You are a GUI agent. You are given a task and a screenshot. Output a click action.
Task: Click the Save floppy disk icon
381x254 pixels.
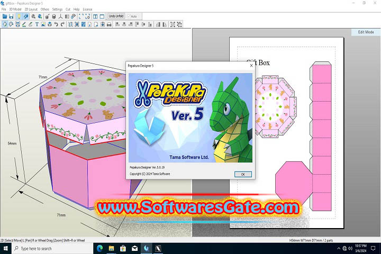click(x=11, y=16)
